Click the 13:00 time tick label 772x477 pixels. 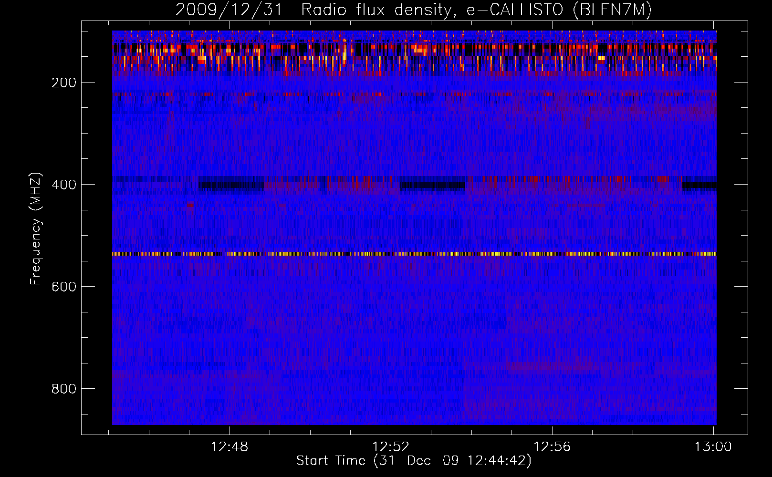coord(713,447)
